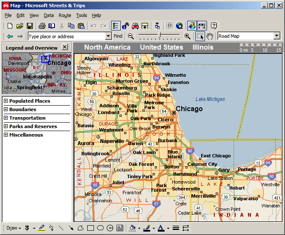Click the grayed Show Information balloon icon

coord(170,26)
